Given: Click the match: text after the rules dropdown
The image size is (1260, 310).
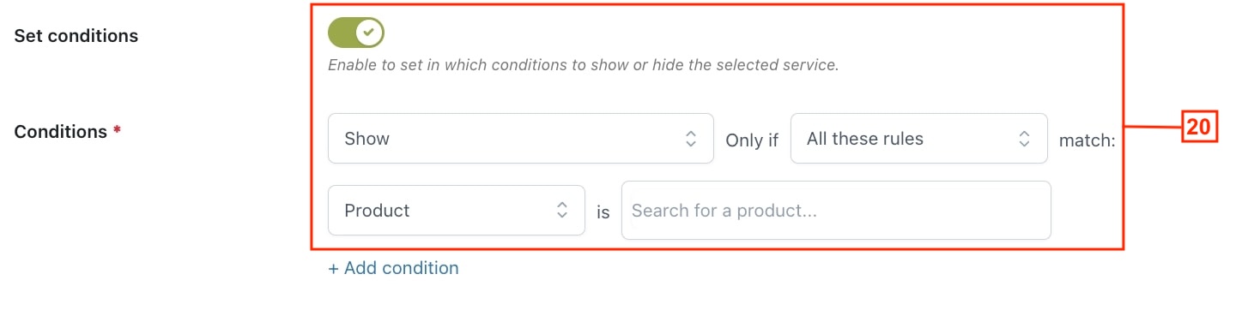Looking at the screenshot, I should 1087,140.
